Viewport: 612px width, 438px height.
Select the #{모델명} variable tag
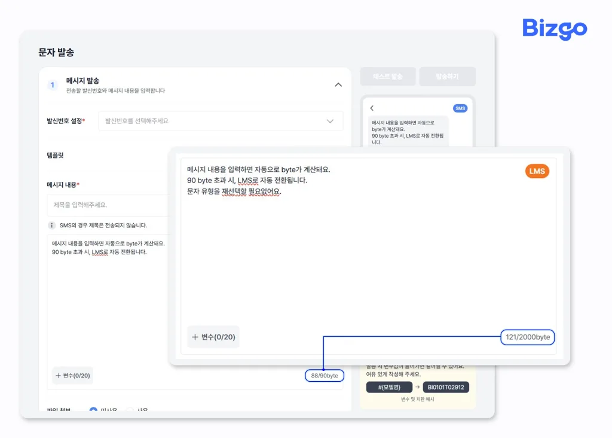[388, 387]
